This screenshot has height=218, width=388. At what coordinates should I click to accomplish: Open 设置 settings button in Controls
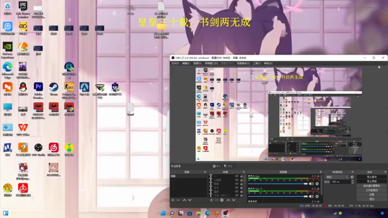[372, 195]
